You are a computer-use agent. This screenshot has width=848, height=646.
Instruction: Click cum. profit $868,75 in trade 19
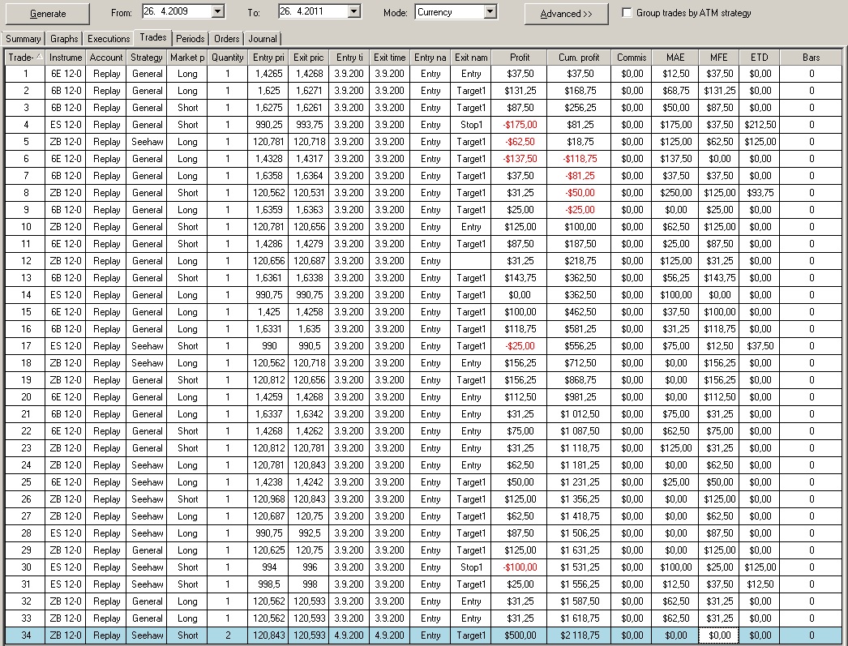580,380
